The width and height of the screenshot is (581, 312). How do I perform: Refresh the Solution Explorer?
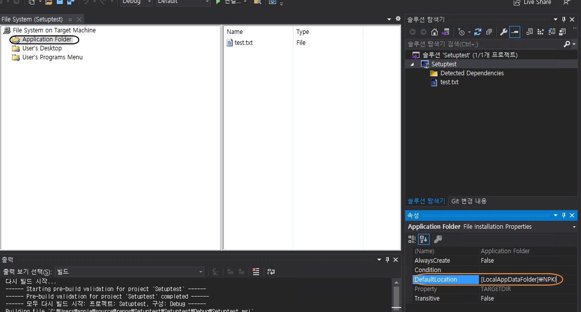click(477, 31)
